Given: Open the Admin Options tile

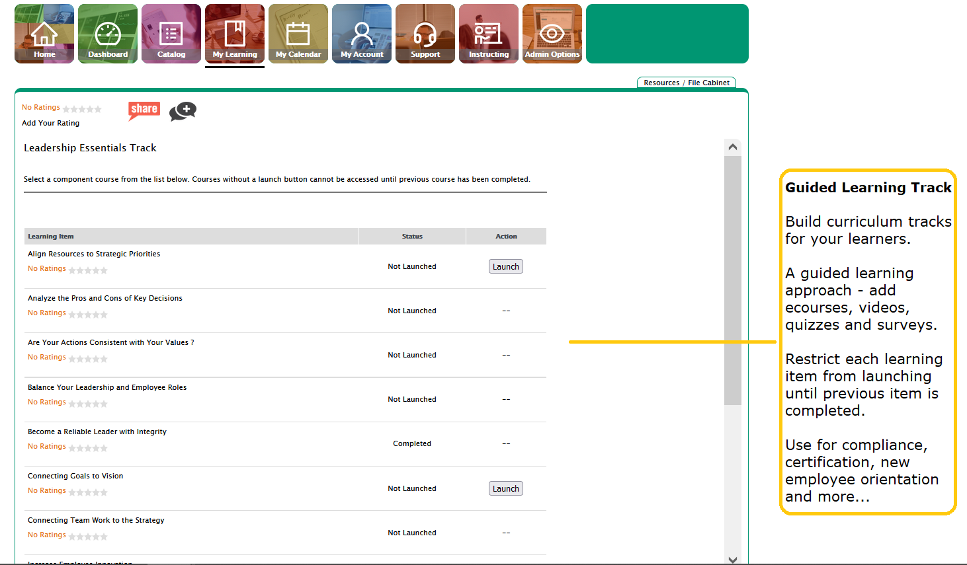Looking at the screenshot, I should pos(552,34).
